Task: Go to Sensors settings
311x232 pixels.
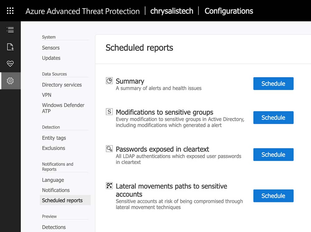Action: point(51,48)
